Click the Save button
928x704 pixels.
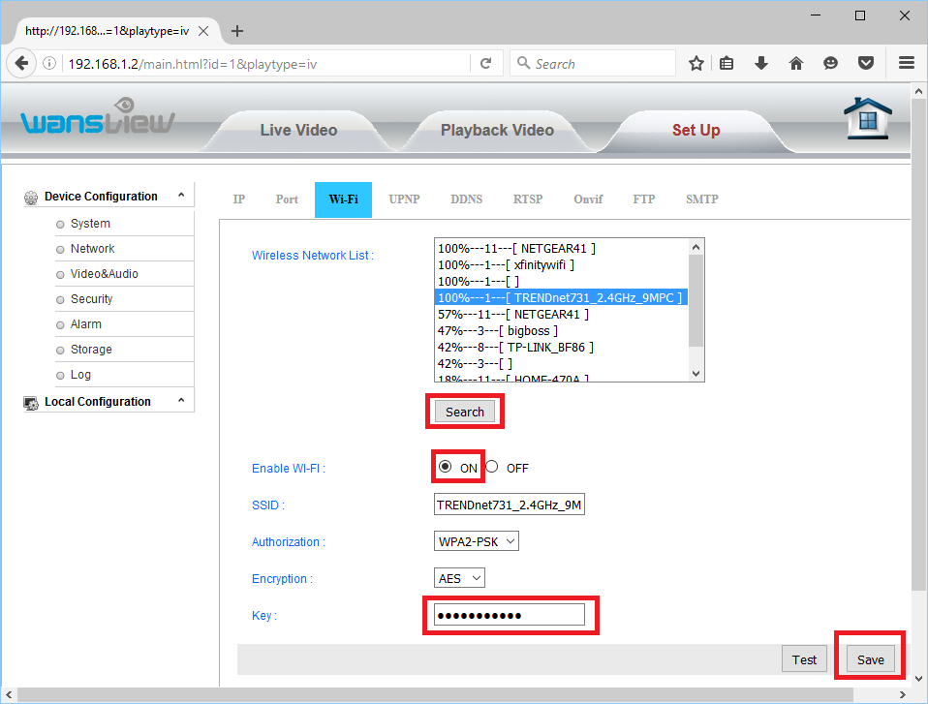tap(870, 659)
